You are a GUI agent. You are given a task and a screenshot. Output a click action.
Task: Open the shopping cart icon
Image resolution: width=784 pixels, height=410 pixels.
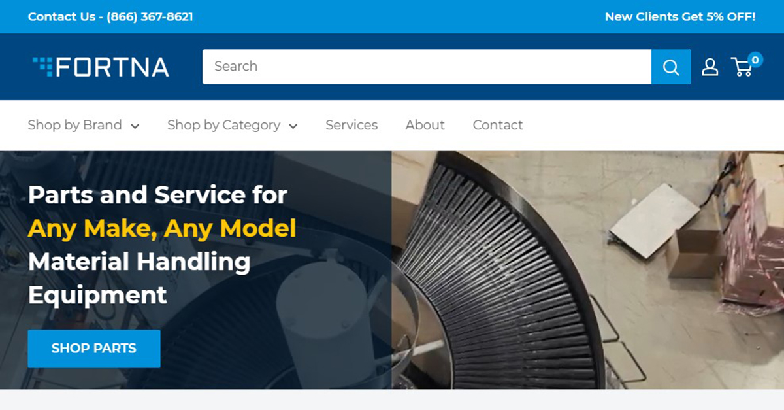click(742, 67)
